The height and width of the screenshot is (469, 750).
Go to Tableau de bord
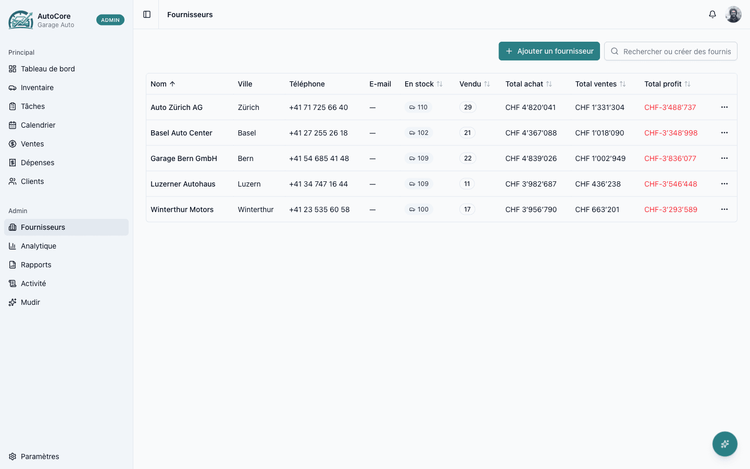click(x=48, y=69)
